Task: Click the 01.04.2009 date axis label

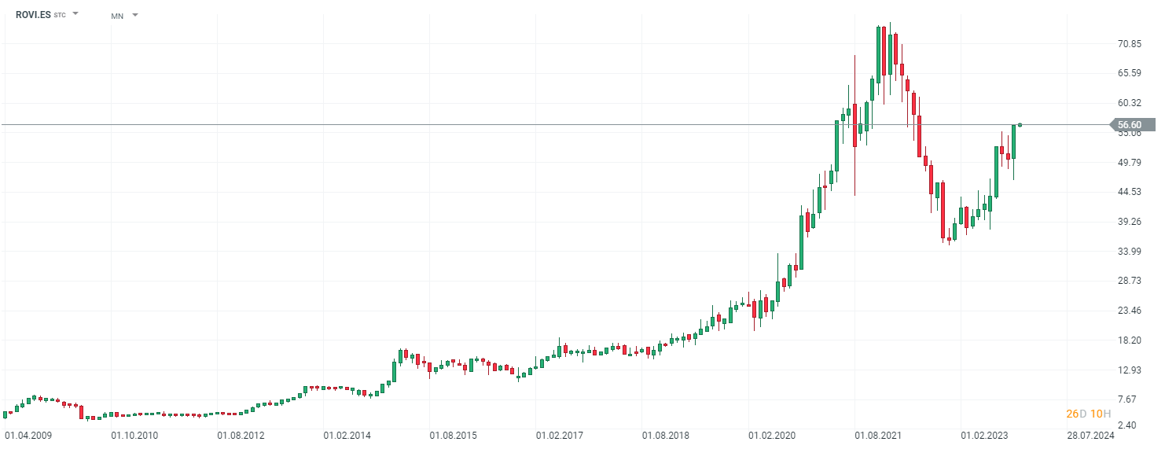Action: [28, 435]
